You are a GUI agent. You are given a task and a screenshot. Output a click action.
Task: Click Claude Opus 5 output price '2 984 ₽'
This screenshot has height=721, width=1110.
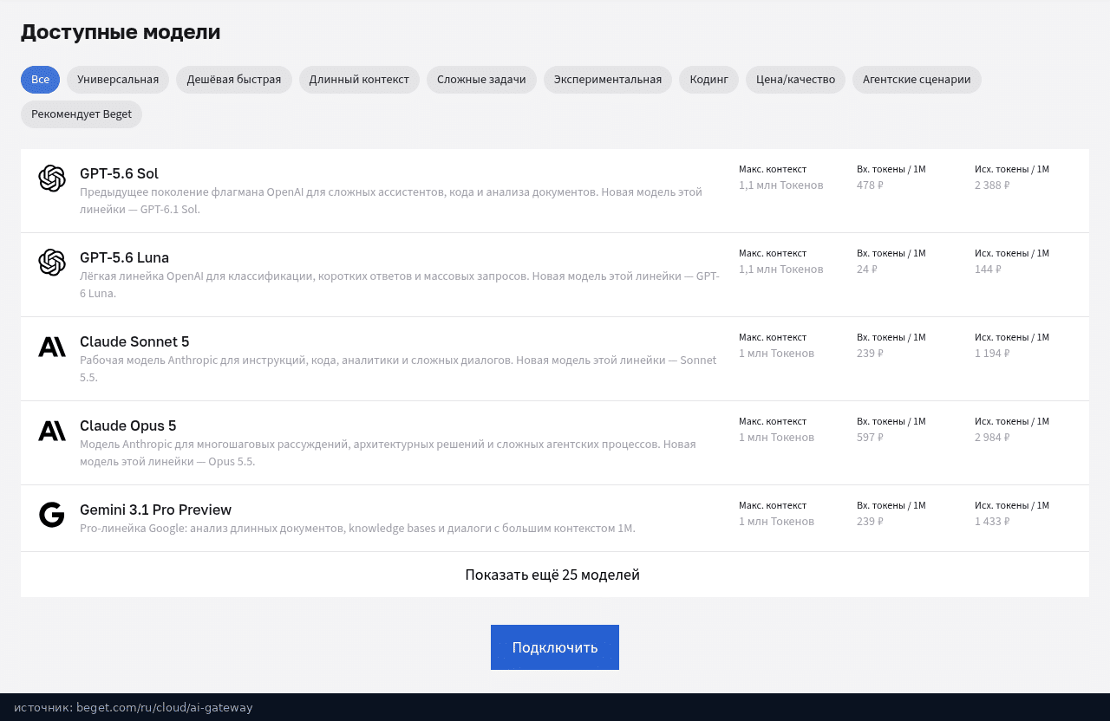(x=992, y=438)
